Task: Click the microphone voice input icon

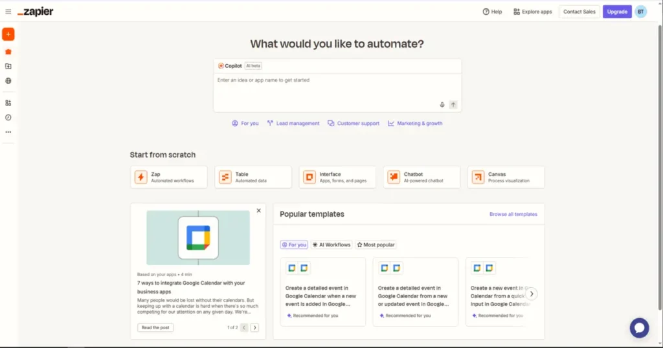Action: coord(442,105)
